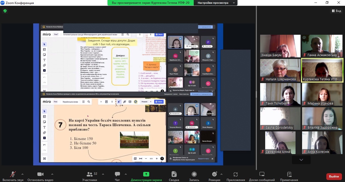This screenshot has width=345, height=182.
Task: Open hamburger menu in upper Miro board
Action: click(x=122, y=34)
